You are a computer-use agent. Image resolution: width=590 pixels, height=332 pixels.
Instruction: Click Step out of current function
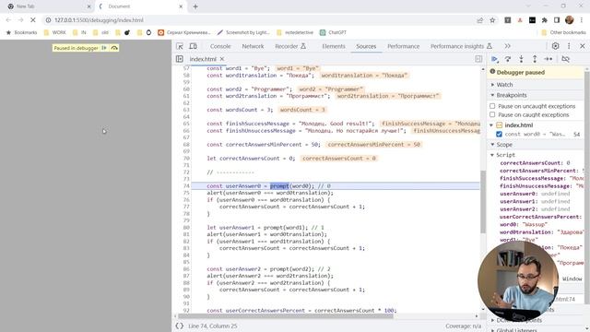[x=535, y=59]
